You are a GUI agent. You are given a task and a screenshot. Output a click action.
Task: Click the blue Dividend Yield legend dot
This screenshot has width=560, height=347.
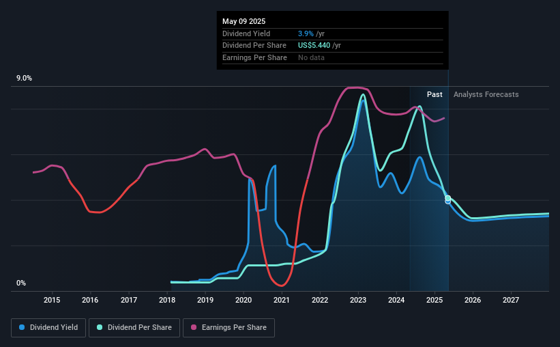pyautogui.click(x=22, y=327)
